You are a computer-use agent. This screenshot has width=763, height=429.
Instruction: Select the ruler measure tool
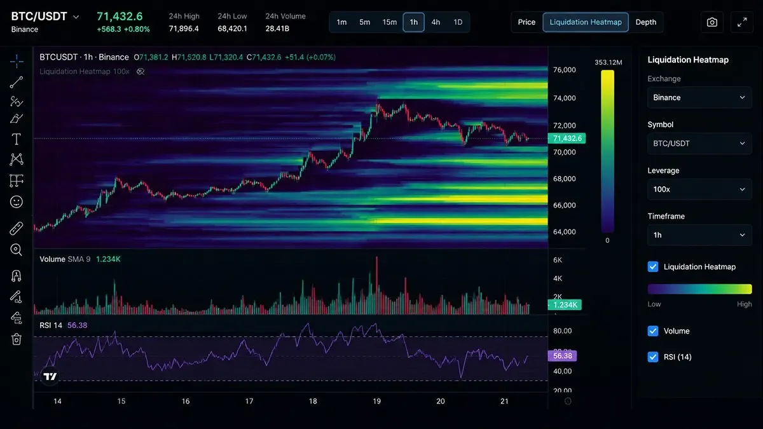pos(17,228)
